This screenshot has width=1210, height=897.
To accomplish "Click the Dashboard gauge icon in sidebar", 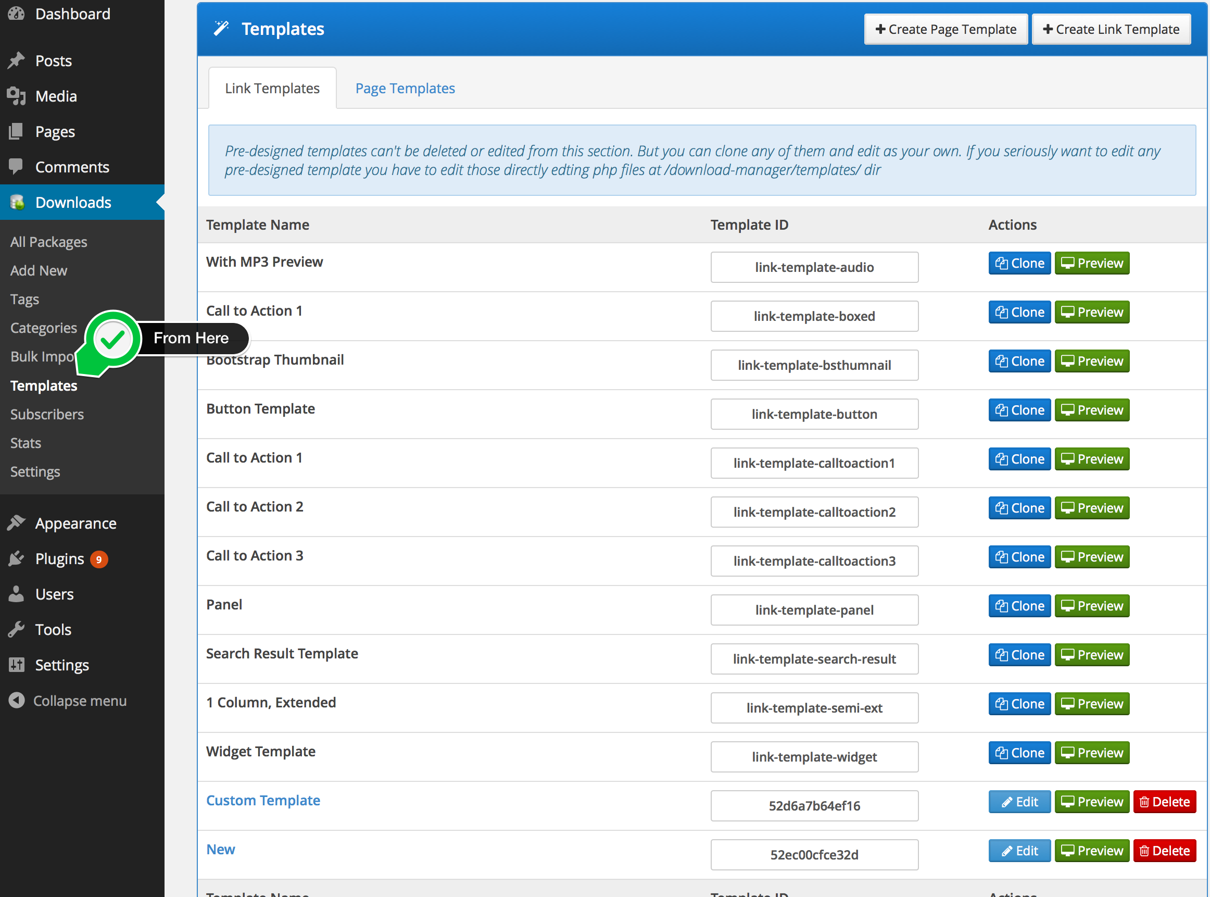I will 16,14.
